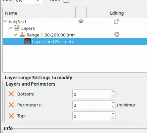Collapse the balg3.stl tree node
The width and height of the screenshot is (148, 133).
pos(5,21)
